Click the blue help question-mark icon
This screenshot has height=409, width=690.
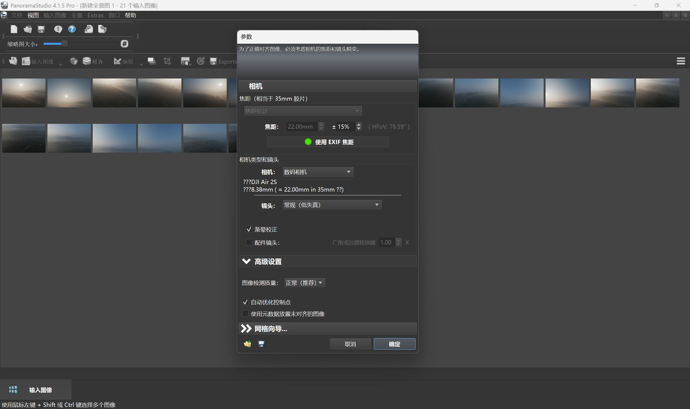click(x=72, y=29)
